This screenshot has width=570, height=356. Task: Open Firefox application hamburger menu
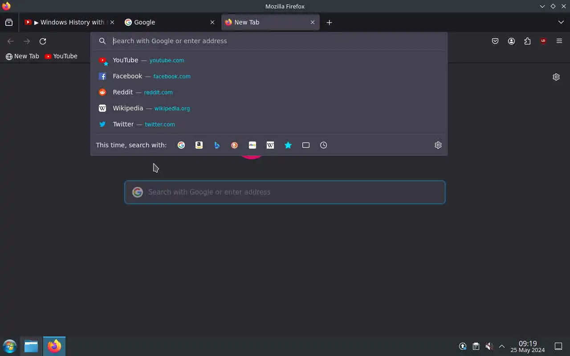(x=559, y=41)
